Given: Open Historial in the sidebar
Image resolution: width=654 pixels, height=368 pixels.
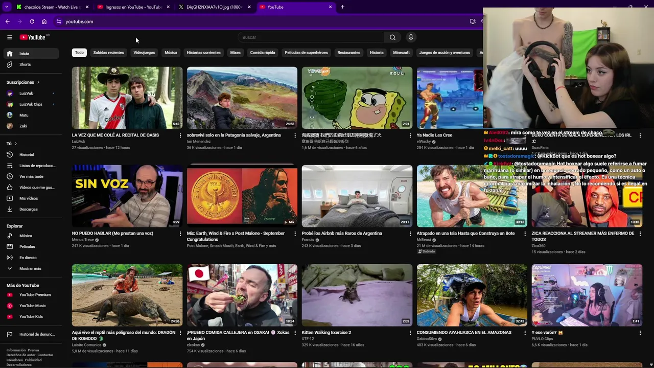Looking at the screenshot, I should [32, 155].
